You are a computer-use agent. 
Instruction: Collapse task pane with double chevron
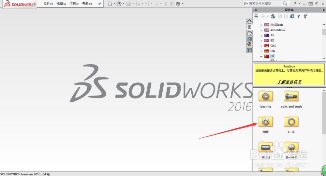tap(256, 10)
